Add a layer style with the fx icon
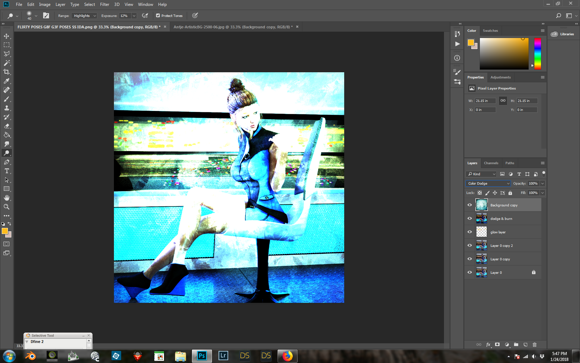 (488, 345)
